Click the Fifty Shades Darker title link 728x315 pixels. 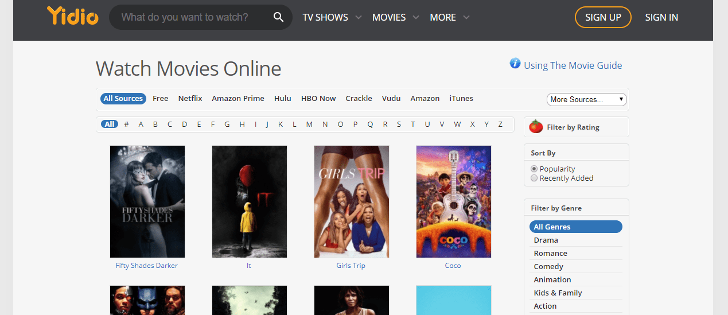coord(147,266)
